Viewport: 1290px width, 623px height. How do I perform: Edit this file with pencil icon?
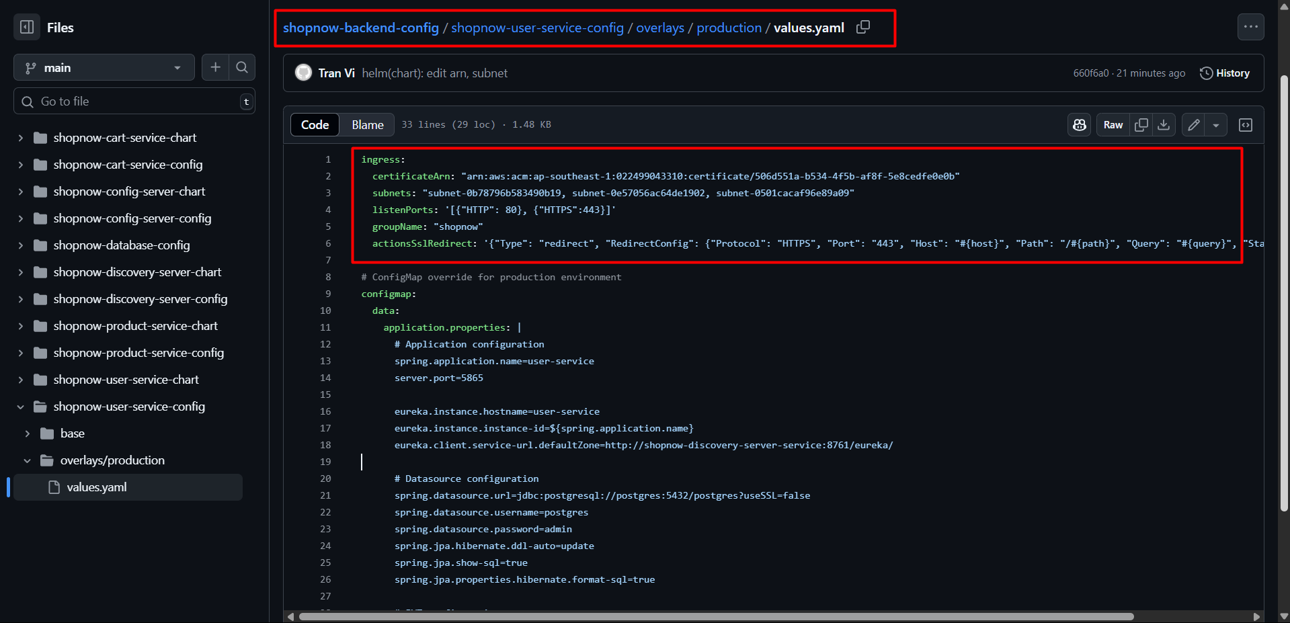pyautogui.click(x=1194, y=125)
